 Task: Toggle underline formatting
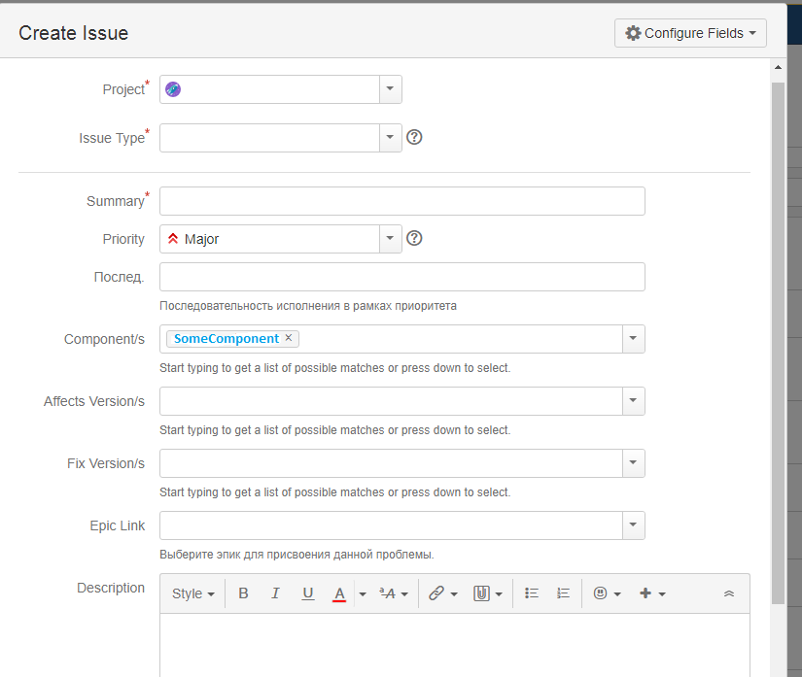[x=307, y=593]
